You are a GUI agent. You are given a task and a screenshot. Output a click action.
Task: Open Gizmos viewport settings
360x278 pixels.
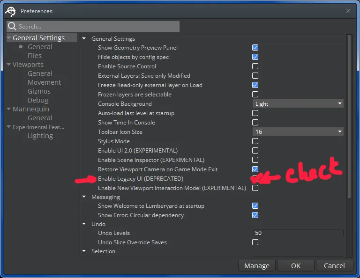pos(39,91)
